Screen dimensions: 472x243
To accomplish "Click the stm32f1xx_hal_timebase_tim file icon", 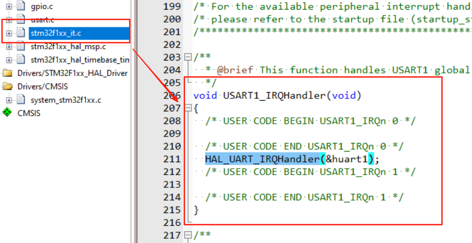I will tap(21, 60).
